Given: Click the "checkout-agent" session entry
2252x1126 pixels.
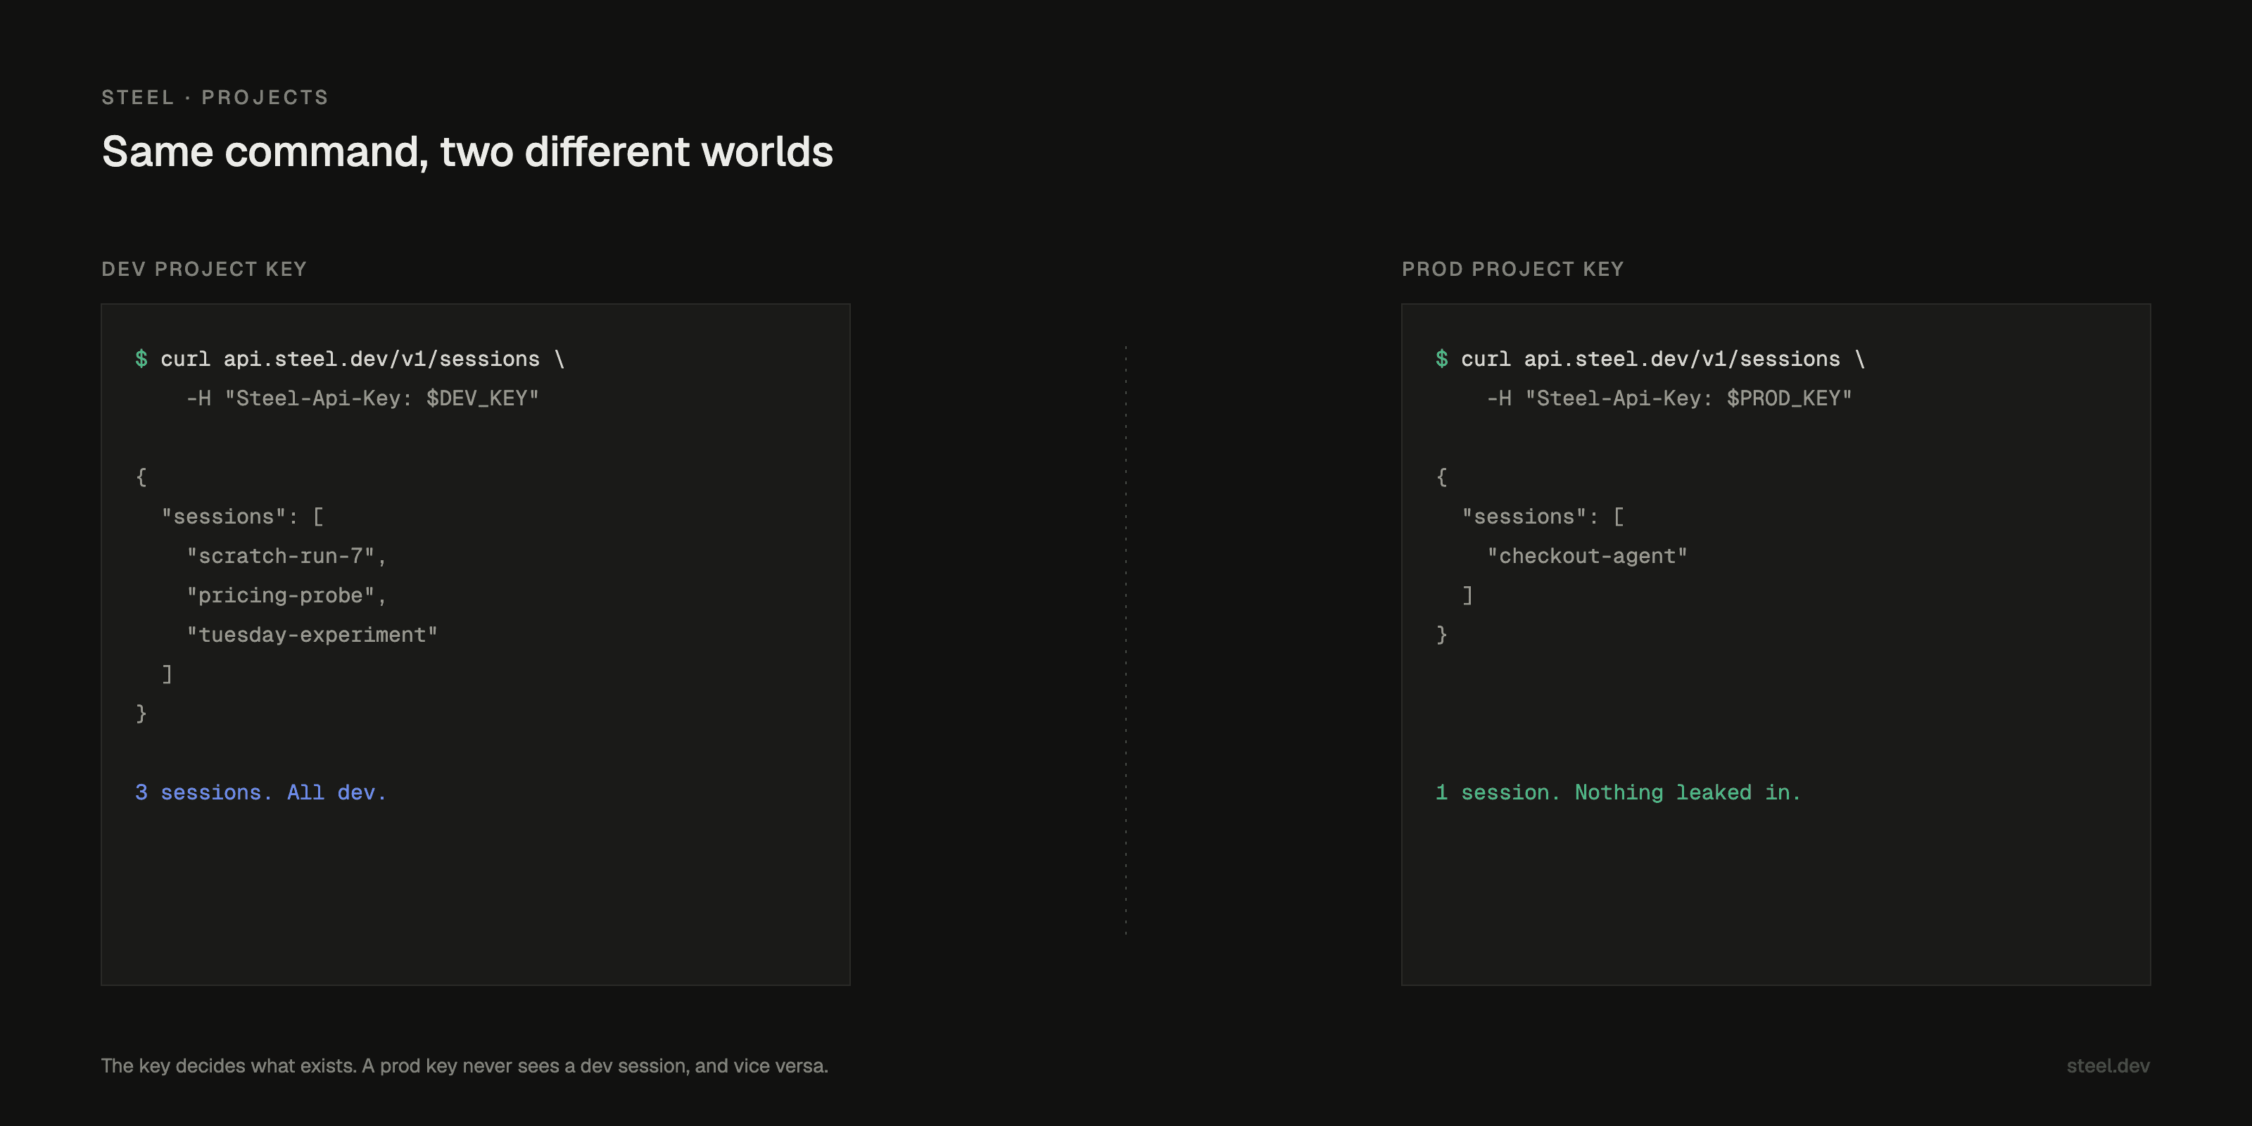Looking at the screenshot, I should click(1588, 556).
